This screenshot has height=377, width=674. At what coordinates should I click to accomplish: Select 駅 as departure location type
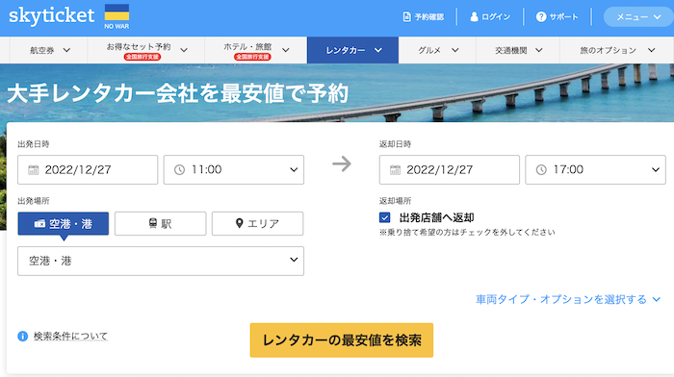(x=161, y=223)
